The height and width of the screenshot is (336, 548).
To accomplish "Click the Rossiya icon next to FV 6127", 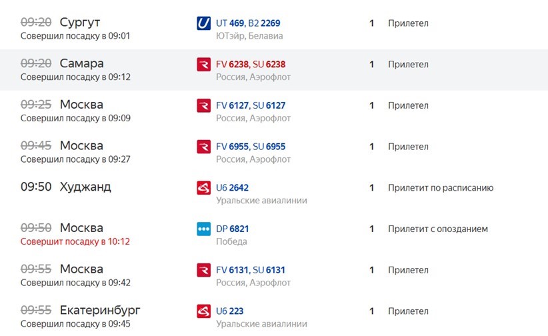I will coord(204,105).
